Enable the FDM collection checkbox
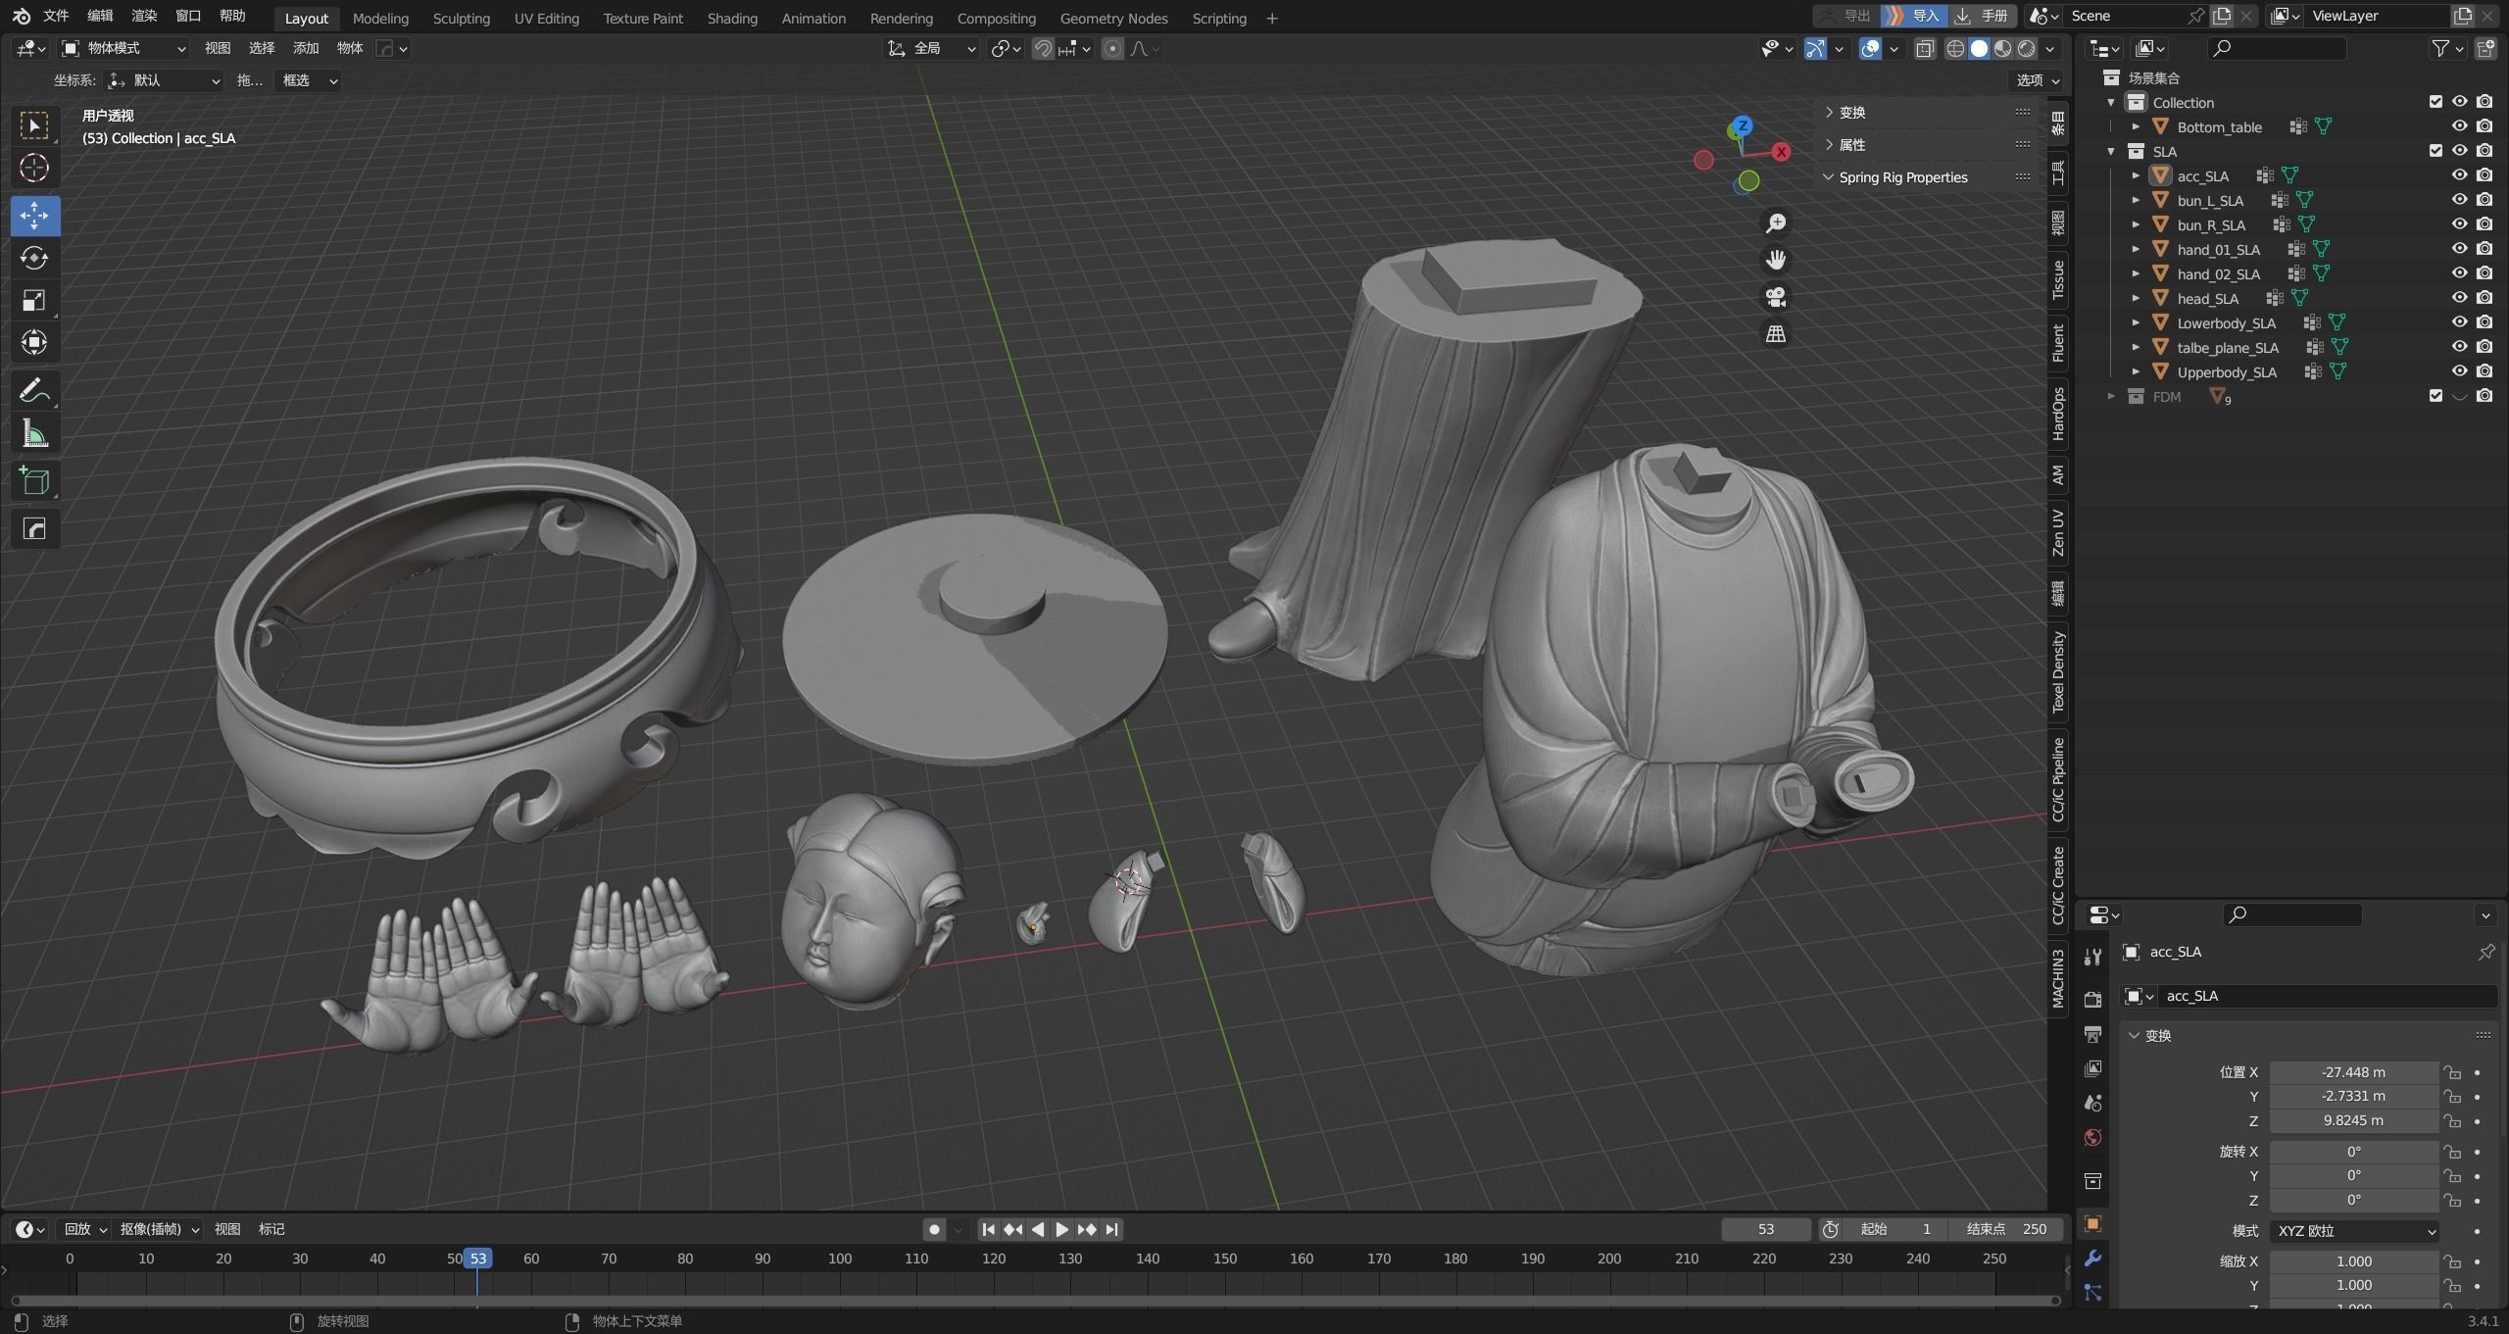2509x1334 pixels. click(2435, 396)
